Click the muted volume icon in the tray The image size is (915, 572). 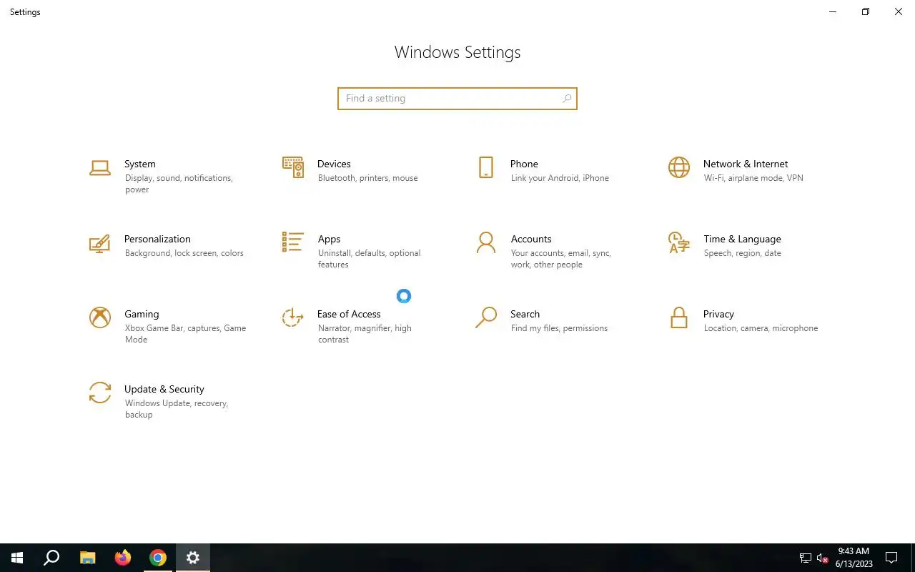point(822,558)
